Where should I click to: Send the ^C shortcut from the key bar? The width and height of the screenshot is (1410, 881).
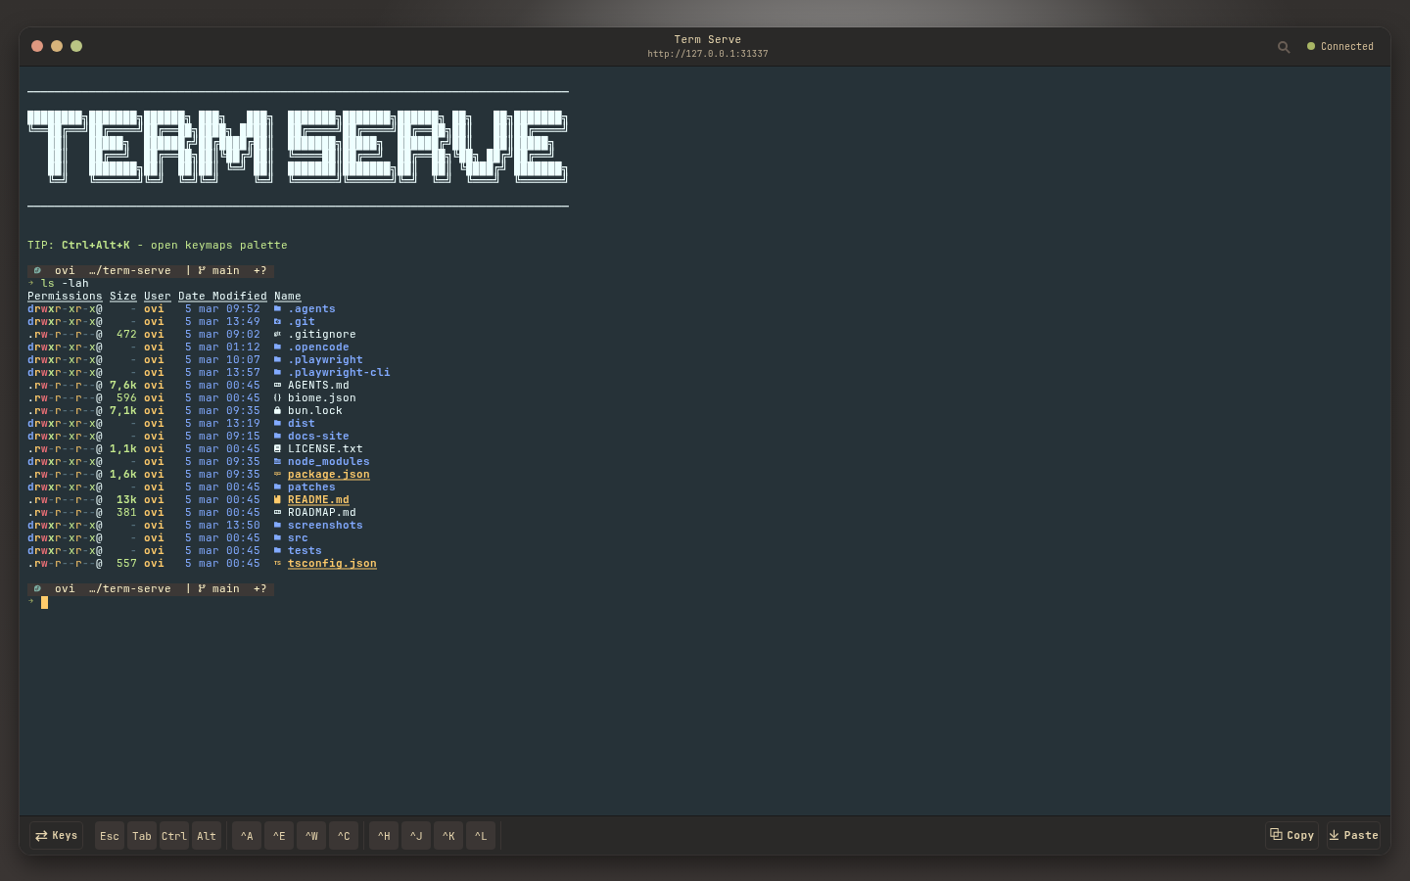pyautogui.click(x=344, y=835)
